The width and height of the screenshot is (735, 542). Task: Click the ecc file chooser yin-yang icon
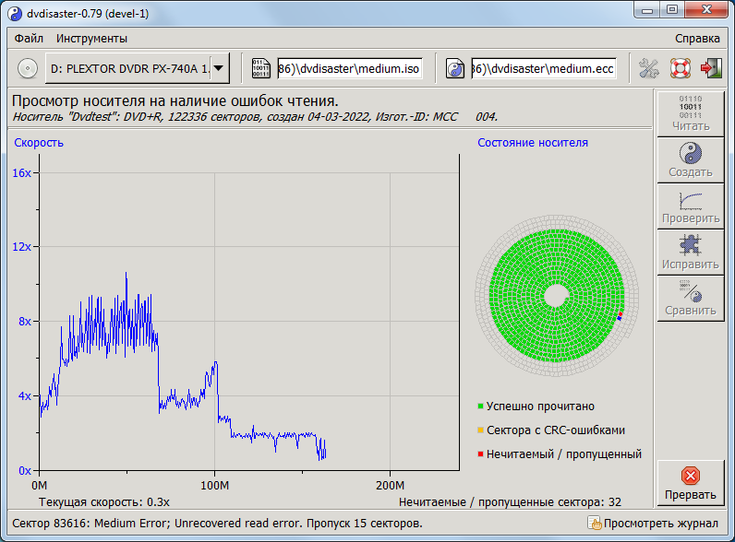pos(455,68)
